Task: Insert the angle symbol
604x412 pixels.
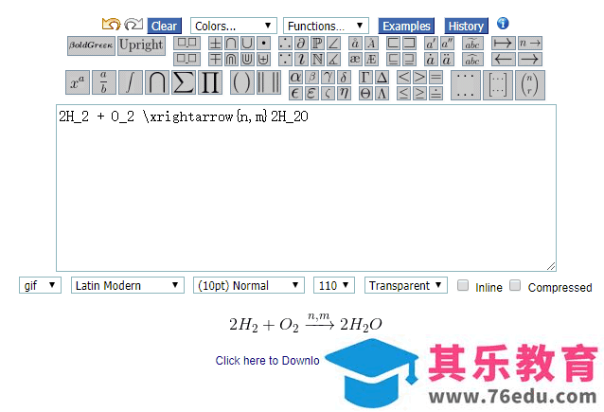Action: click(333, 44)
